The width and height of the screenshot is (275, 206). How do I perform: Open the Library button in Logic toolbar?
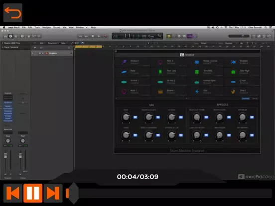click(x=5, y=36)
